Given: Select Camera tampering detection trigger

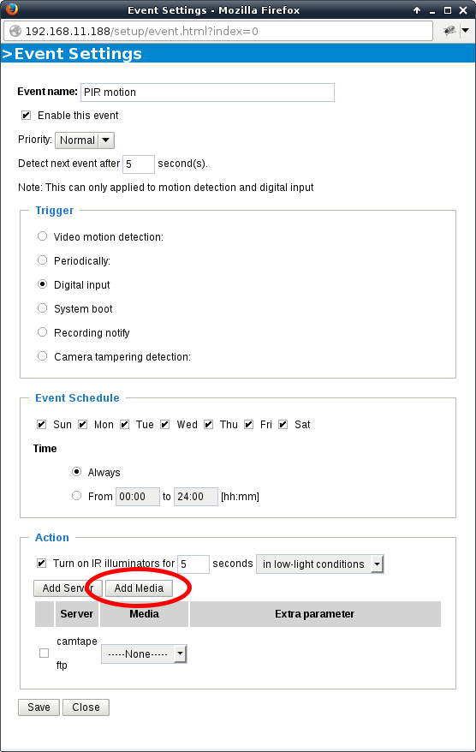Looking at the screenshot, I should click(x=43, y=355).
